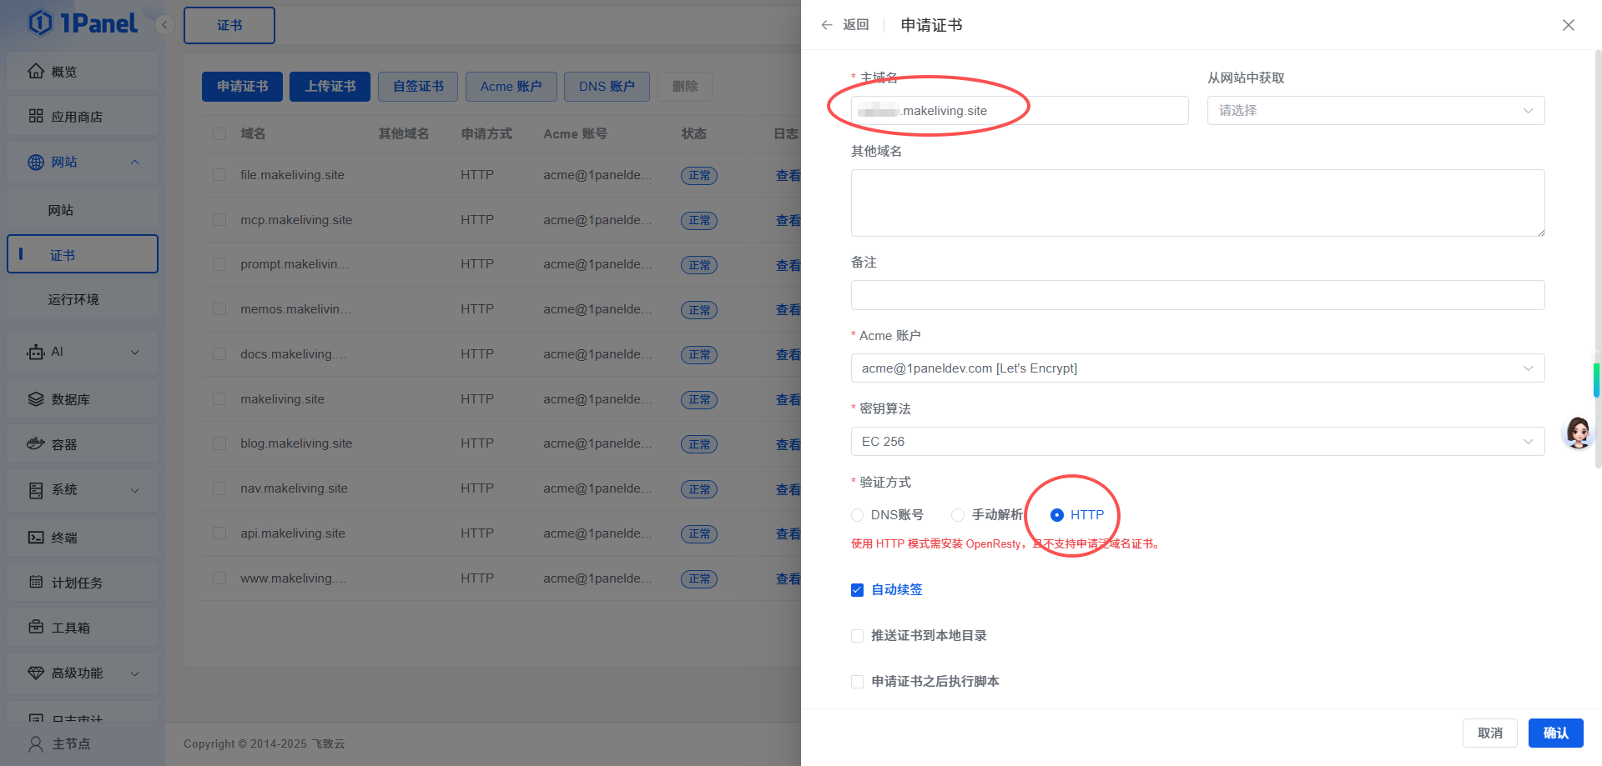
Task: Click inside the 其他域名 text area
Action: coord(1196,203)
